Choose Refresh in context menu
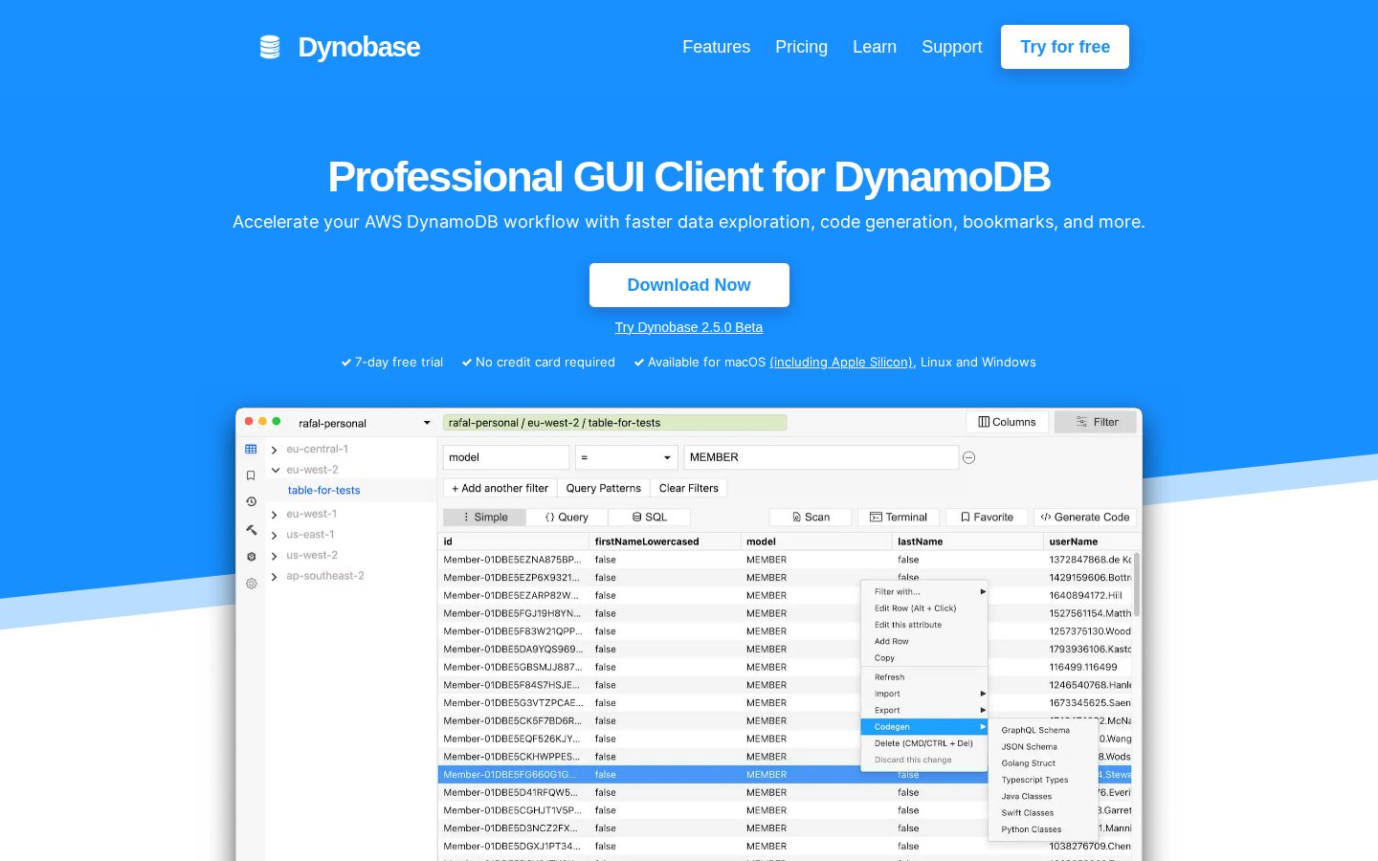The width and height of the screenshot is (1378, 861). [x=924, y=677]
